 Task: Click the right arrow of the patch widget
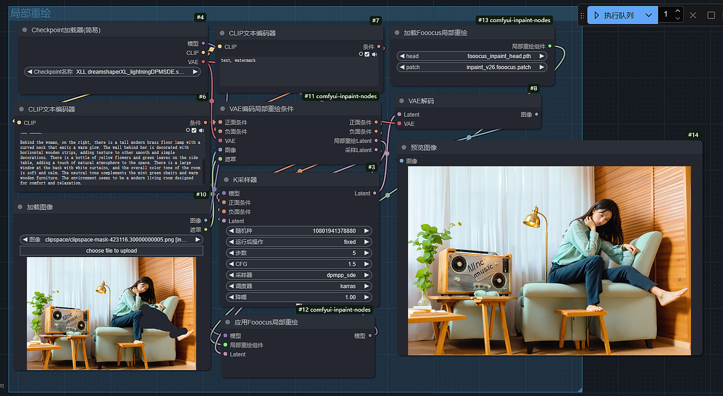click(x=542, y=67)
